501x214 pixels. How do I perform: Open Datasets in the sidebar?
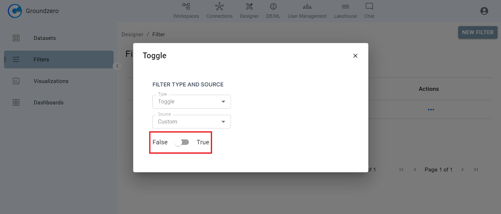(x=44, y=38)
